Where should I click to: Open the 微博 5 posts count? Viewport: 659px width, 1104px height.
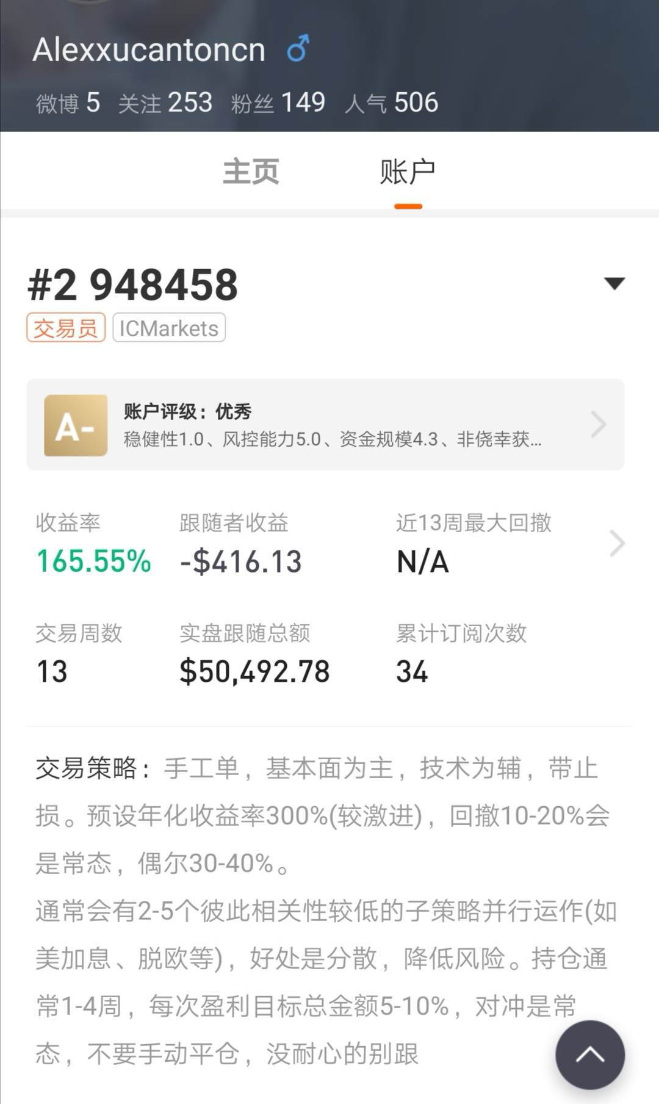pyautogui.click(x=68, y=103)
